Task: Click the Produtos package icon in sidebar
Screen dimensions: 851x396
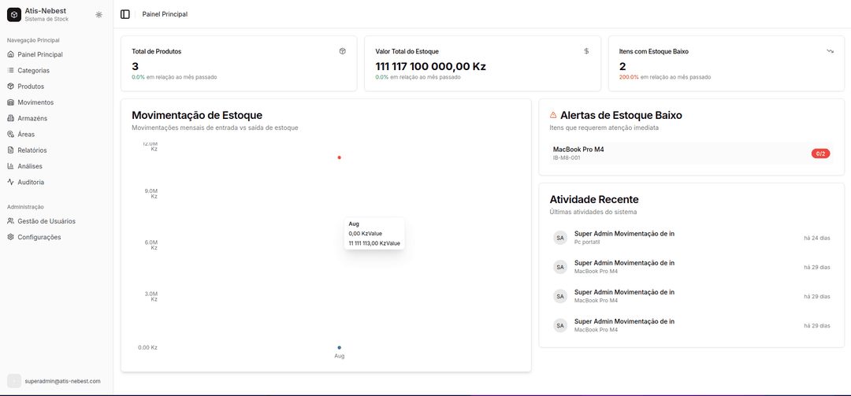Action: [10, 86]
